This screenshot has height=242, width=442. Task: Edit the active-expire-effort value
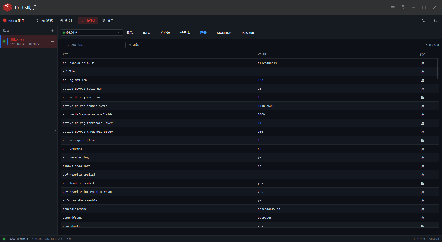[x=422, y=140]
